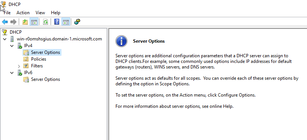307x140 pixels.
Task: Open the Help question mark toolbar icon
Action: tap(57, 22)
